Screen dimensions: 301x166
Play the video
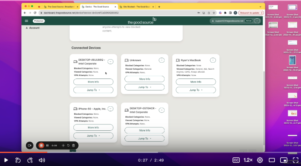[6, 160]
